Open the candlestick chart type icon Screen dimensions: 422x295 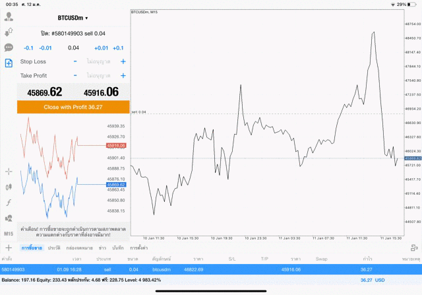(x=9, y=187)
